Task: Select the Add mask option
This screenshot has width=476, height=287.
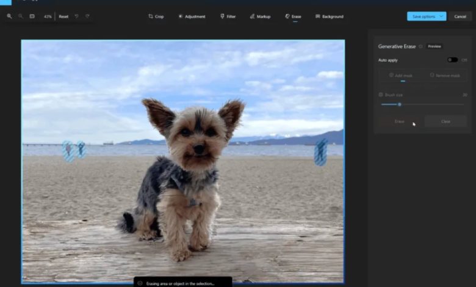Action: click(x=400, y=76)
